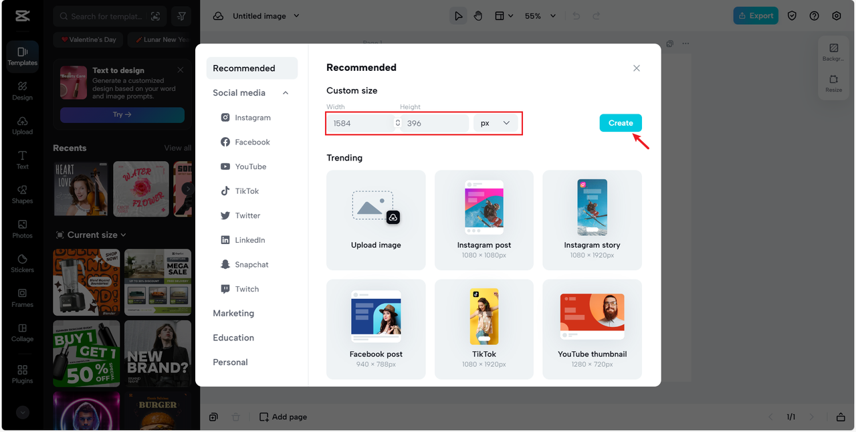This screenshot has height=432, width=856.
Task: Select the Text tool in sidebar
Action: [x=22, y=160]
